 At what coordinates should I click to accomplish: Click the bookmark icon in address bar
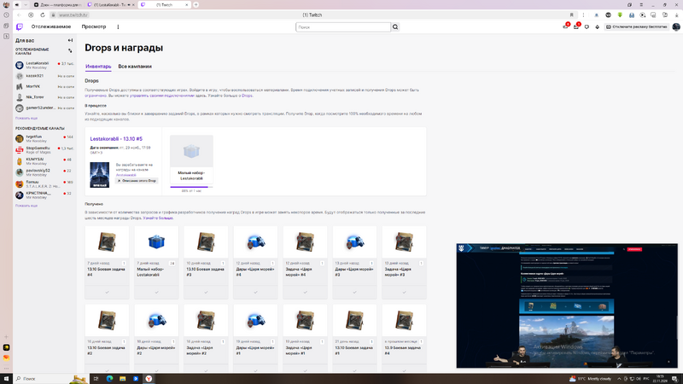coord(571,15)
